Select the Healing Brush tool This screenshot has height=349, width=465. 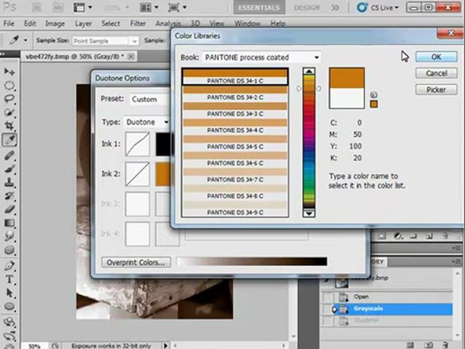pos(9,155)
